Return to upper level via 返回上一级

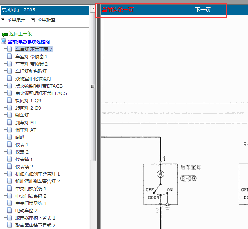pyautogui.click(x=20, y=34)
